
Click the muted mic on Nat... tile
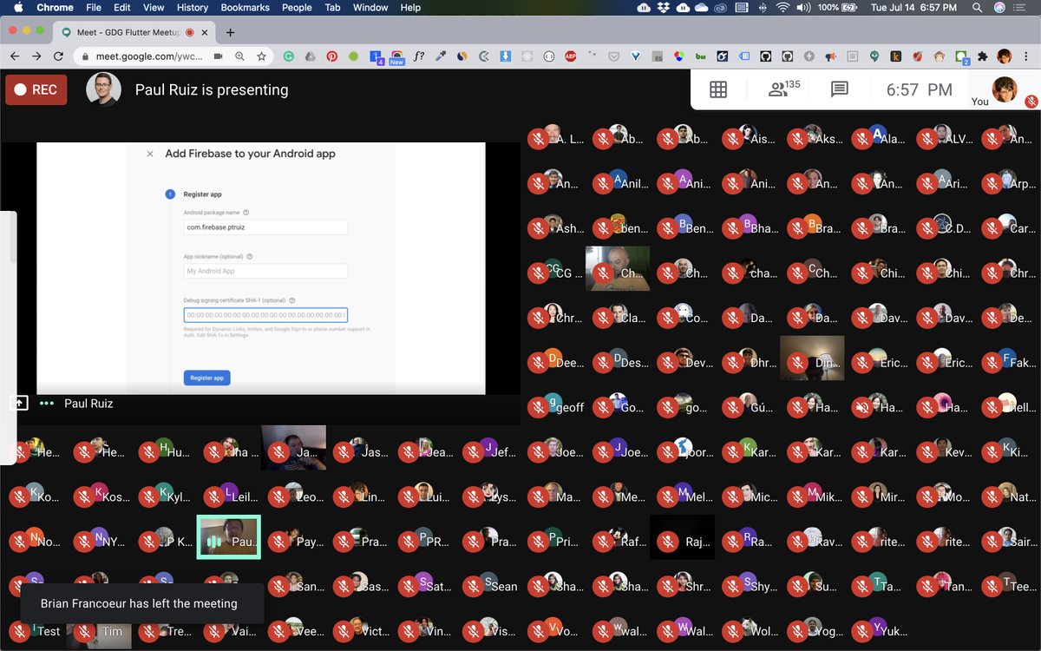tap(992, 497)
